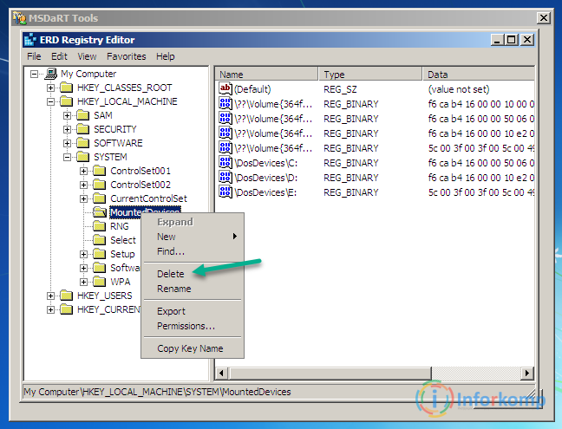Viewport: 562px width, 429px height.
Task: Expand the CurrentControlSet node
Action: click(x=83, y=198)
